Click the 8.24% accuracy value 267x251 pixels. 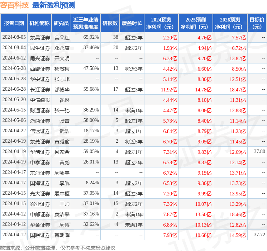pos(92,183)
